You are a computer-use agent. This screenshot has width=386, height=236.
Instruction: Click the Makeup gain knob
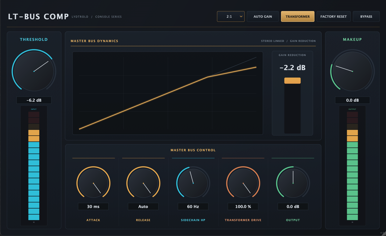[353, 71]
